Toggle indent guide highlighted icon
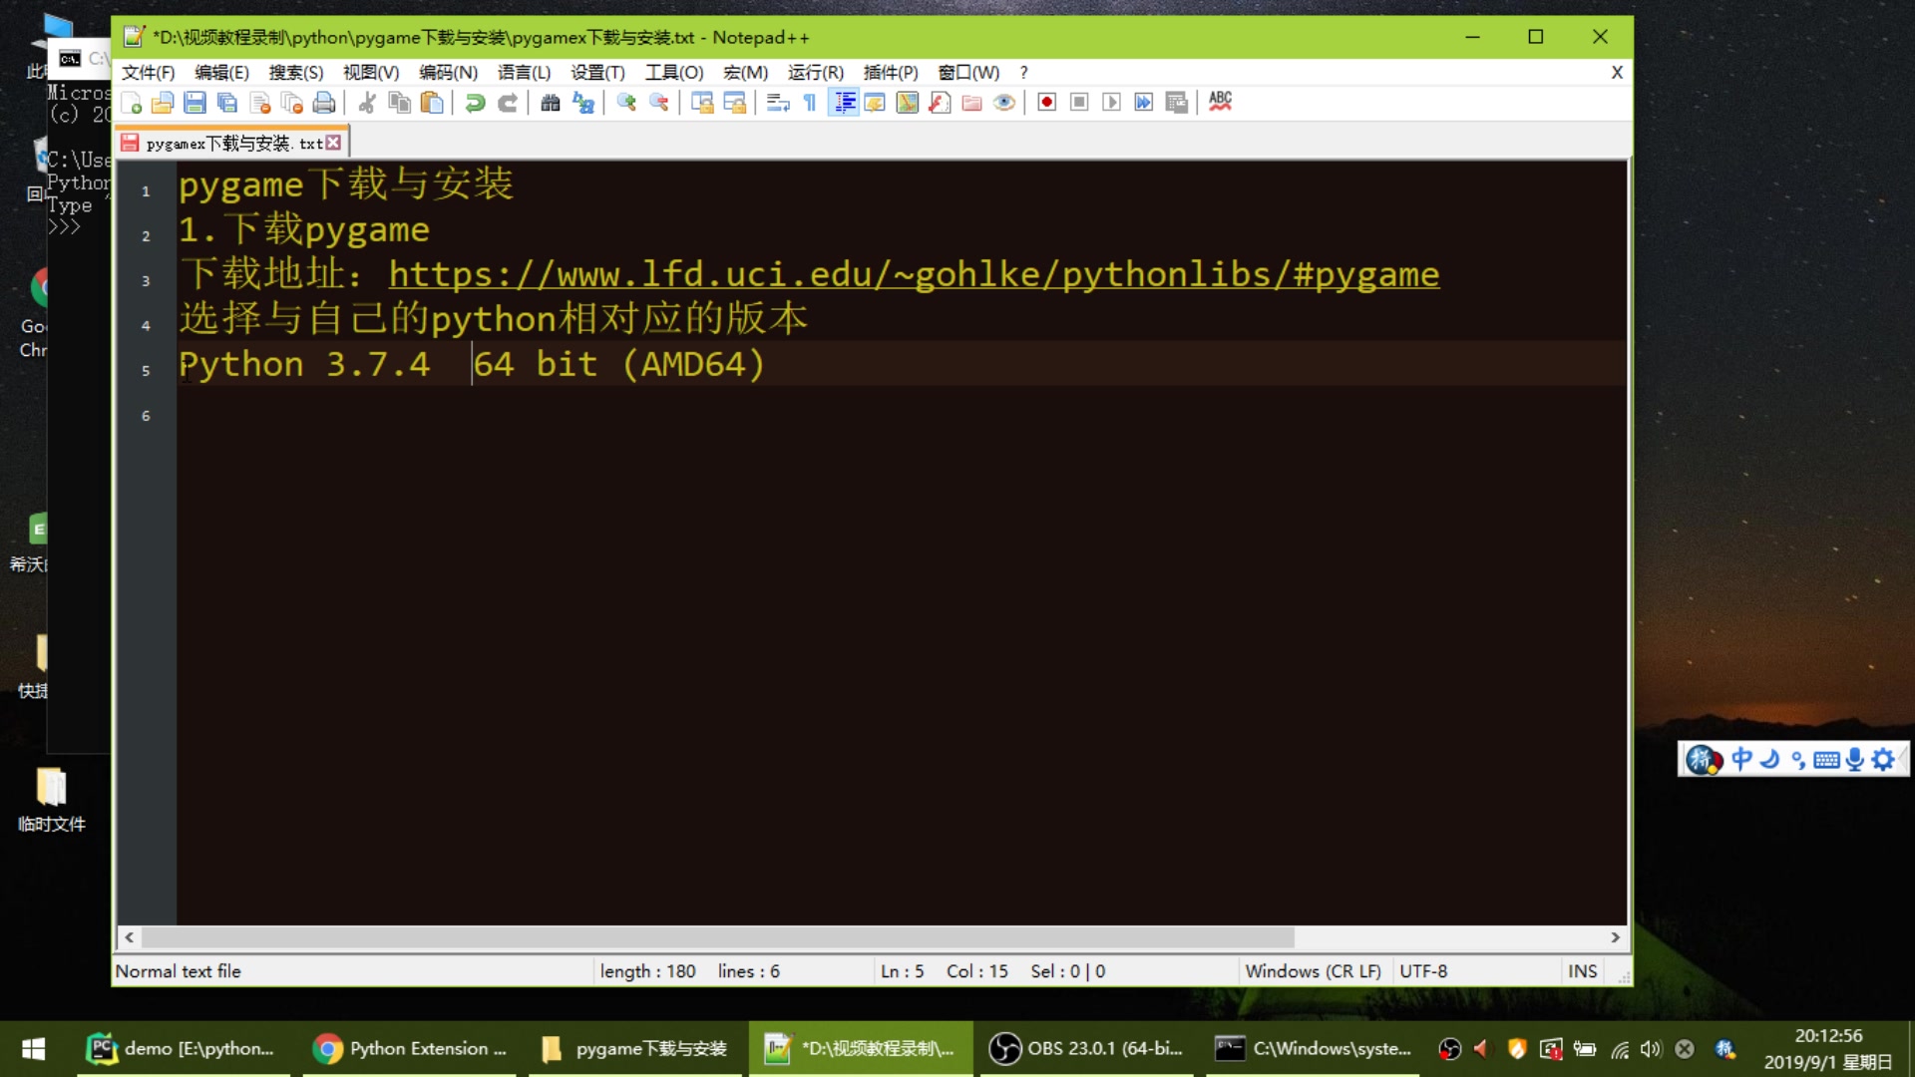 pyautogui.click(x=844, y=103)
